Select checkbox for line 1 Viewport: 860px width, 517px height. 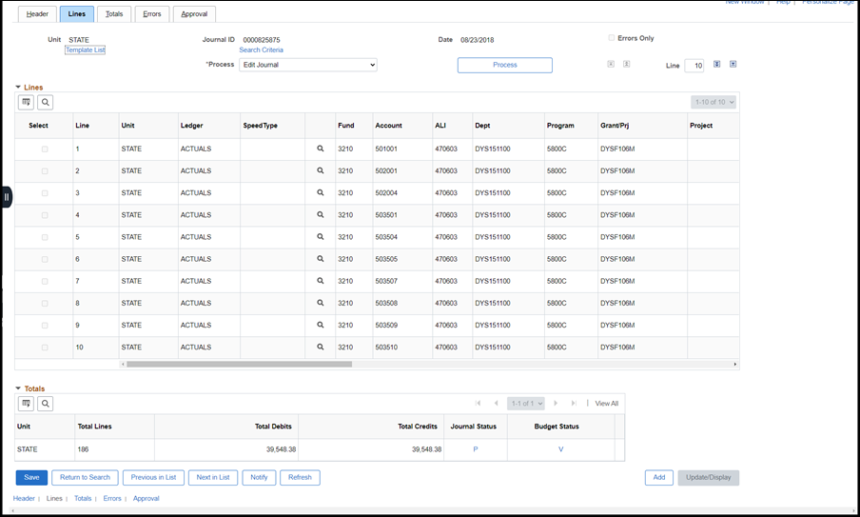45,149
